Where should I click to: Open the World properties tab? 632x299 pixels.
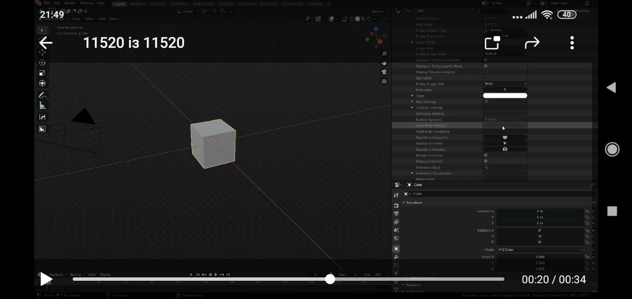396,238
